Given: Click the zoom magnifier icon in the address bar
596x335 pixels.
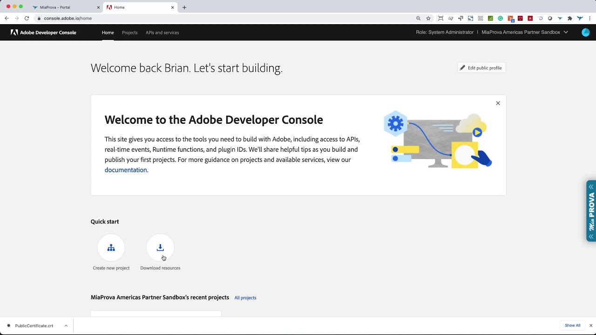Looking at the screenshot, I should (418, 18).
